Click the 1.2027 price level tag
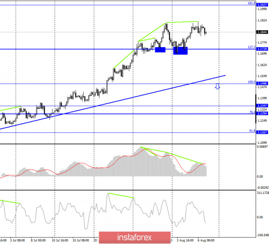The image size is (269, 244). tap(261, 5)
